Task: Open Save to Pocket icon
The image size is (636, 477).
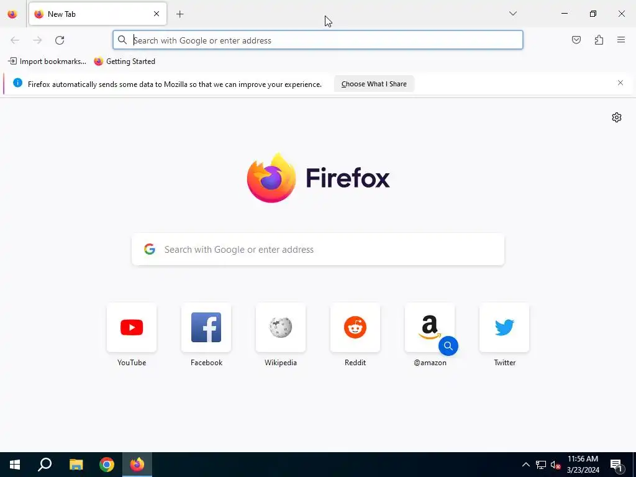Action: click(x=576, y=40)
